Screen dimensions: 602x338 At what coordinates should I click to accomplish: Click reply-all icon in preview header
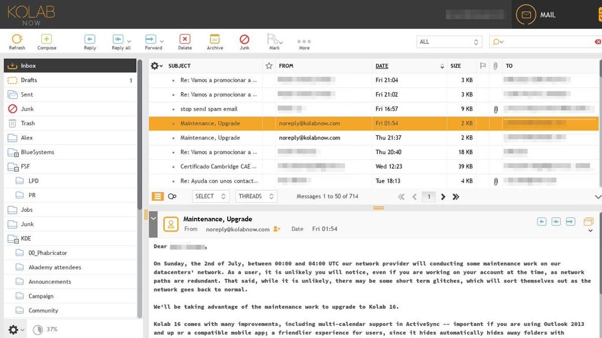[x=556, y=221]
